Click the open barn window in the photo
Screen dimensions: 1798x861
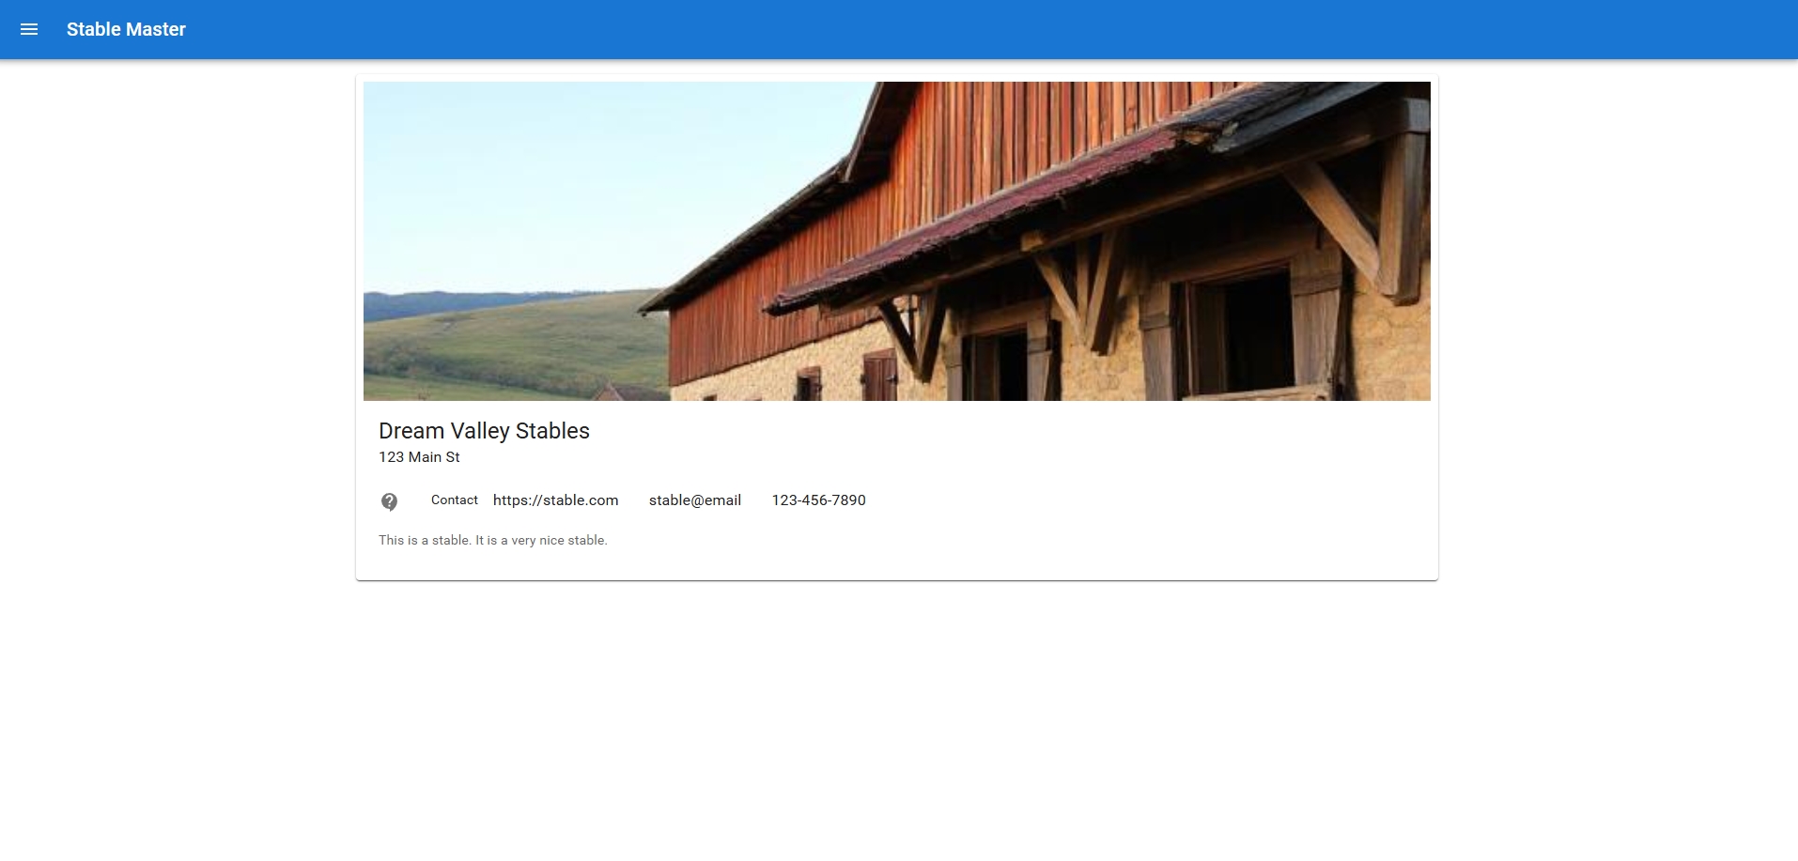pyautogui.click(x=1240, y=329)
